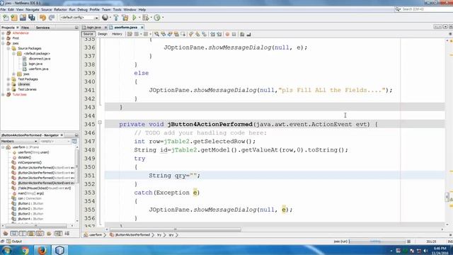Screen dimensions: 453x255
Task: Click the Debug Project icon
Action: coord(145,18)
